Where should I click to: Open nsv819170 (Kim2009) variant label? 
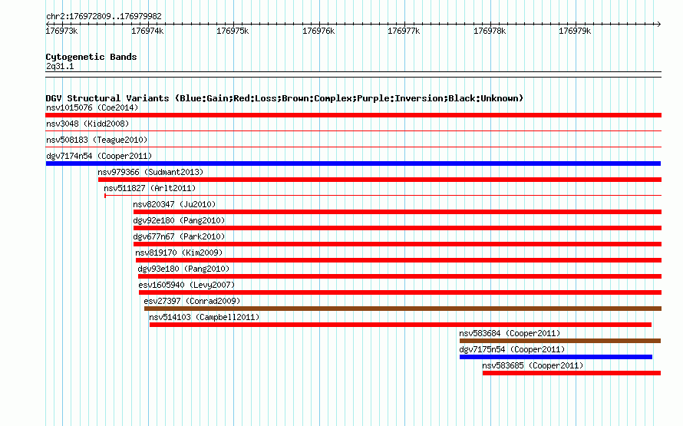pyautogui.click(x=179, y=253)
